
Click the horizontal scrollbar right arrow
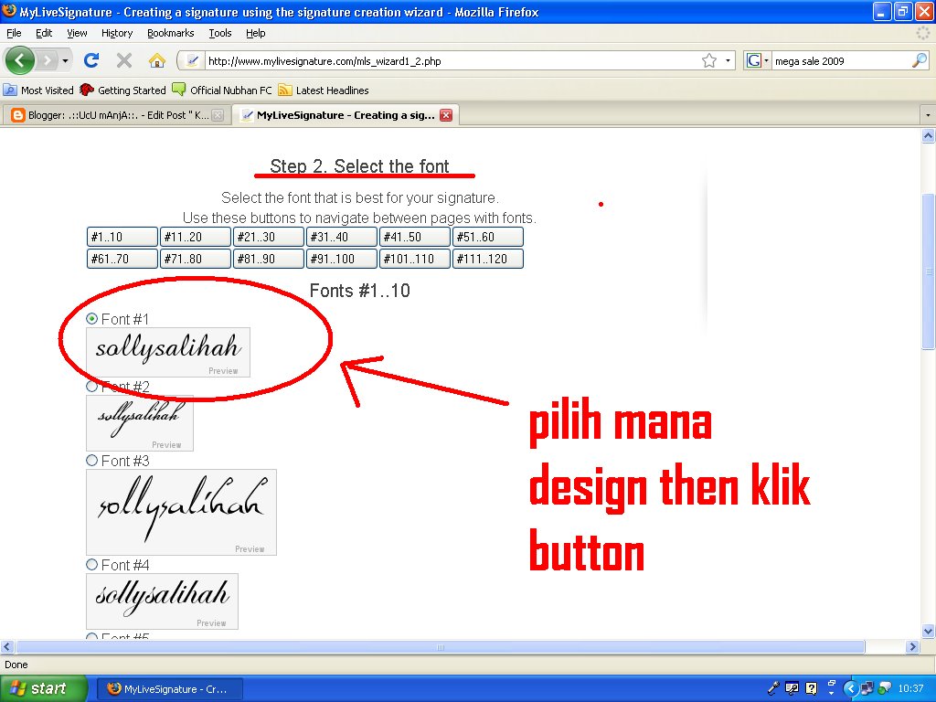pyautogui.click(x=911, y=646)
